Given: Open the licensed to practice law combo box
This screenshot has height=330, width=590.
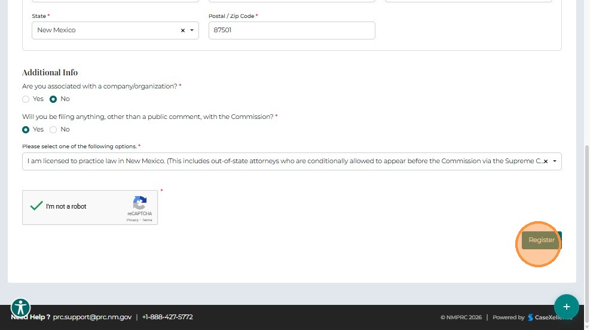Looking at the screenshot, I should [292, 161].
